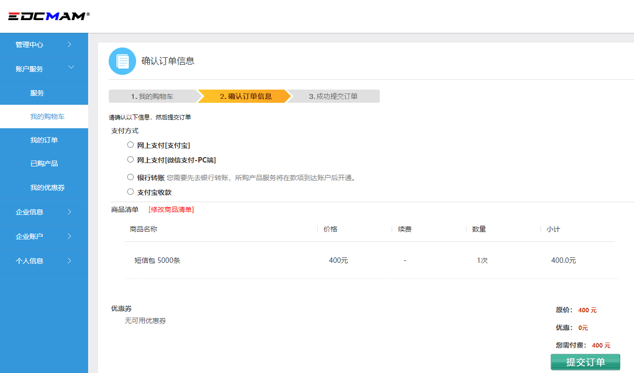Open 我的优惠券 in the sidebar
Viewport: 634px width, 373px height.
(47, 187)
